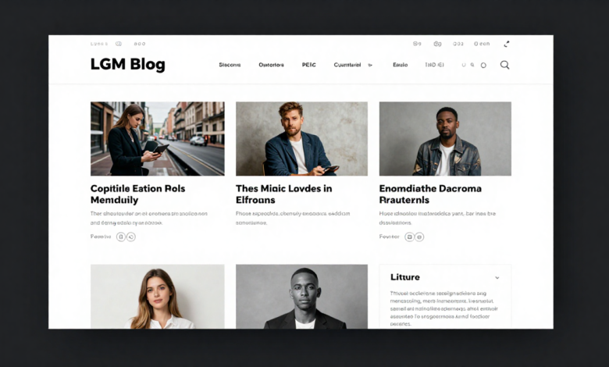Click the circle icon left of search
This screenshot has height=367, width=609.
(483, 66)
